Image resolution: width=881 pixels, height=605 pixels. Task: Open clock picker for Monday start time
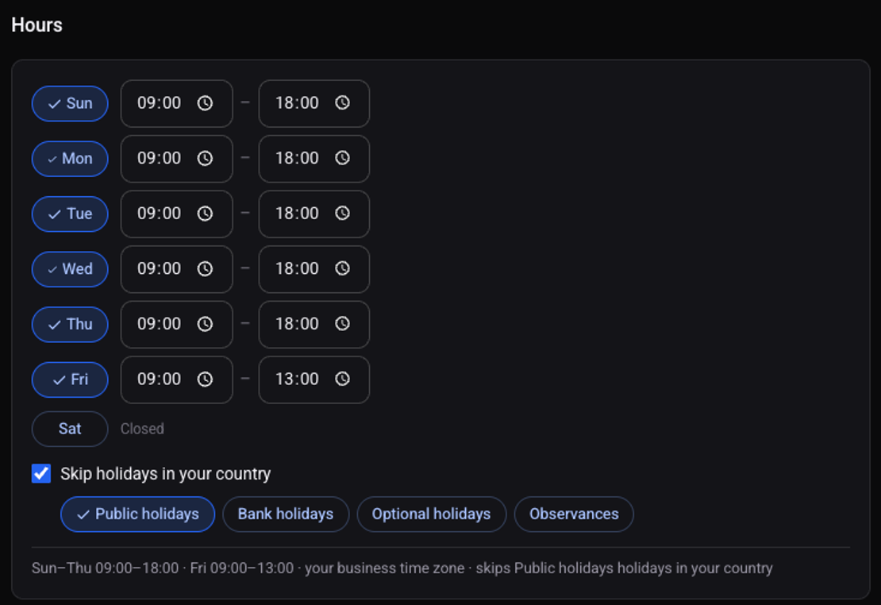(205, 158)
